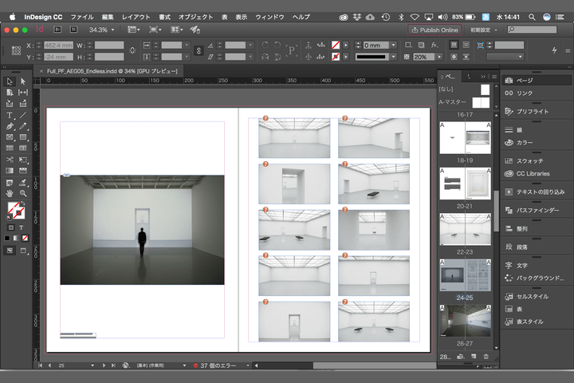Select Full_PF_AEG05_Endless.indd document tab
Screen dimensions: 574x383
pos(112,71)
